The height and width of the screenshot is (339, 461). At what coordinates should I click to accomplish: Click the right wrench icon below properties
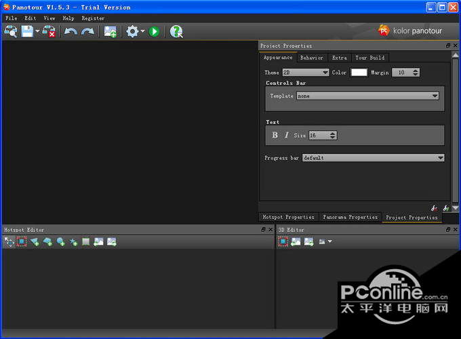click(445, 208)
